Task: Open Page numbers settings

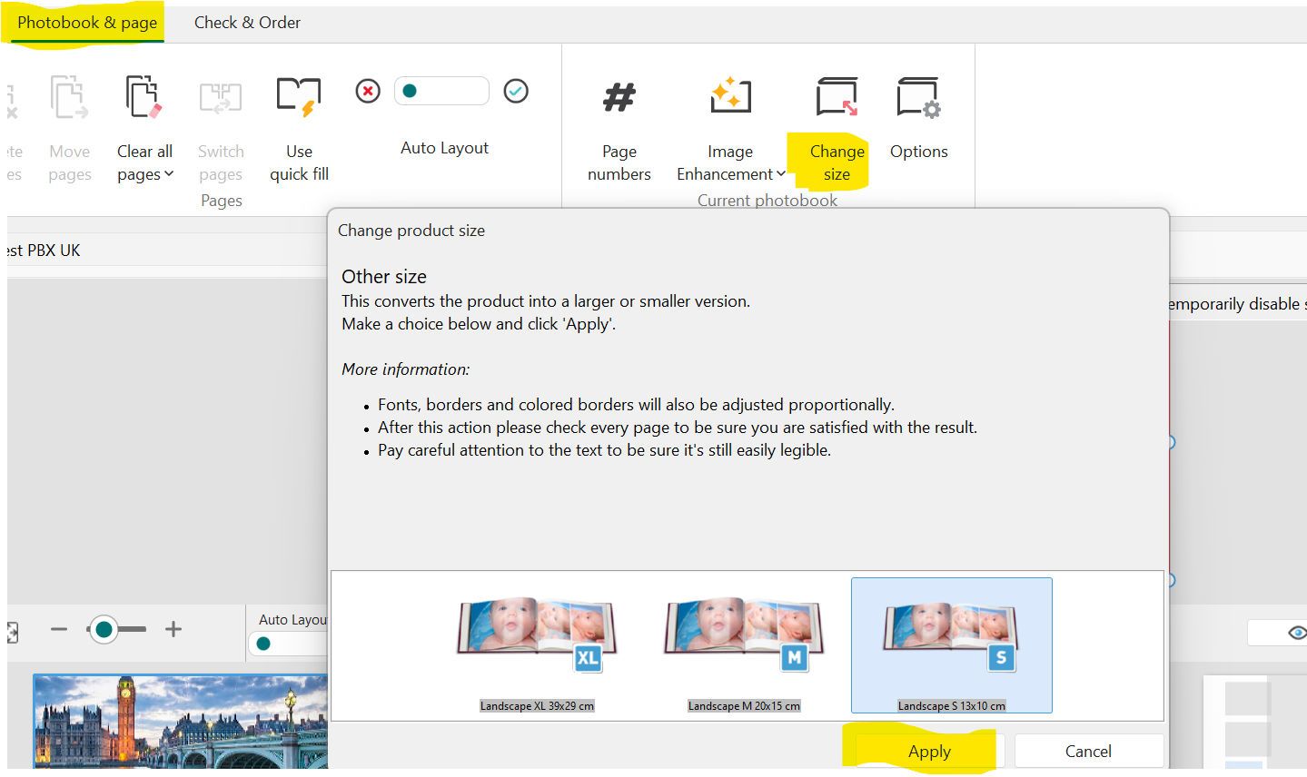Action: point(619,96)
